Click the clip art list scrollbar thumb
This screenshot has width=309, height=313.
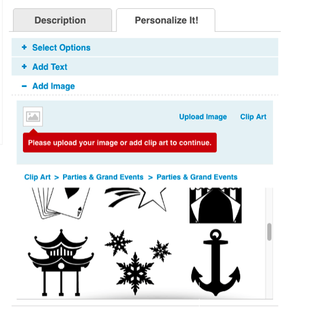pos(269,232)
